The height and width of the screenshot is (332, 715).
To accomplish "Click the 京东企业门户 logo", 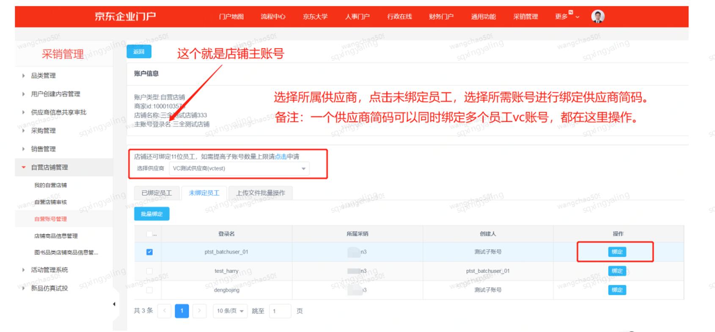I will [x=125, y=16].
